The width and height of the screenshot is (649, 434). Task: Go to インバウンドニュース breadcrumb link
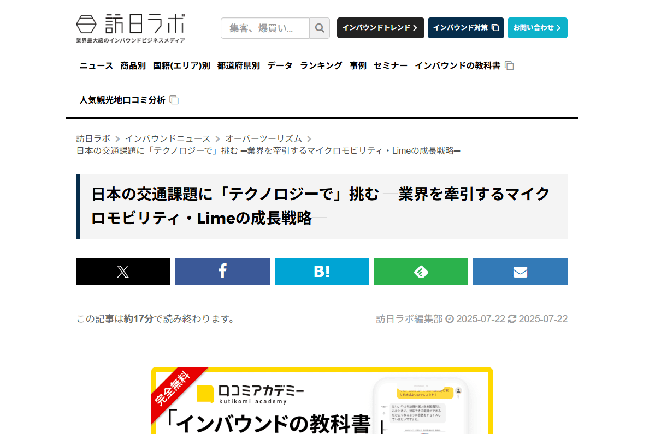pyautogui.click(x=168, y=138)
